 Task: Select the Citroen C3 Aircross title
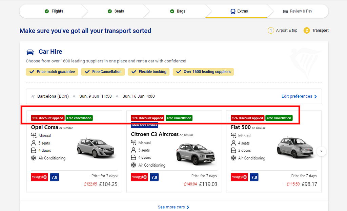155,134
